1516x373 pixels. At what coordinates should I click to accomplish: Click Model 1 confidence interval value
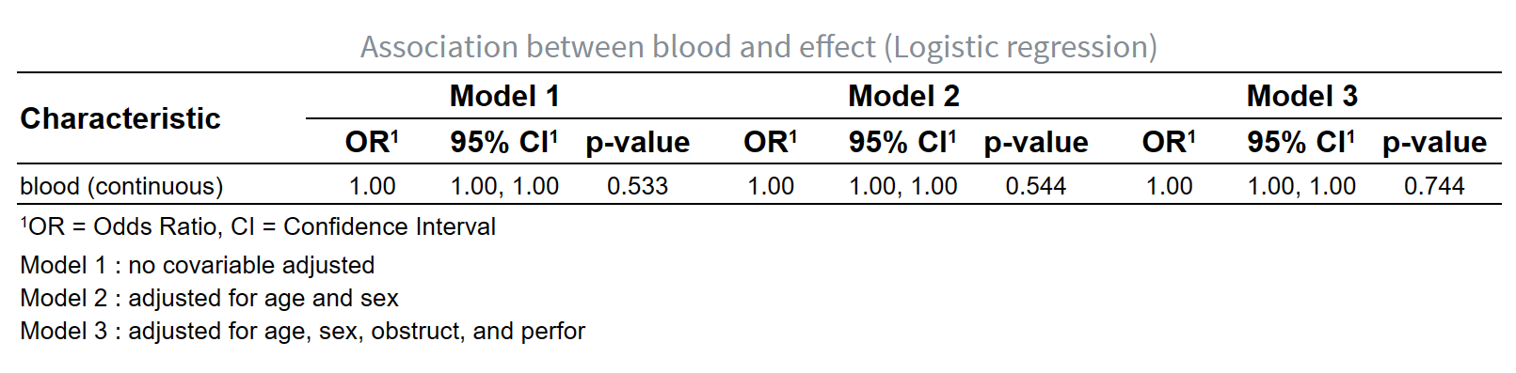tap(504, 186)
